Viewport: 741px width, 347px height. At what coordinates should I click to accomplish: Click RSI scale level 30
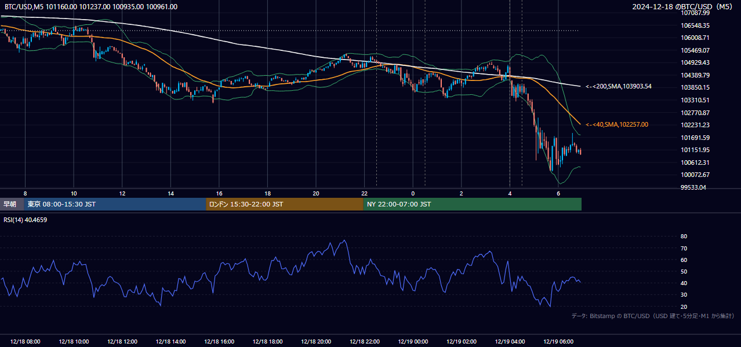click(x=684, y=295)
